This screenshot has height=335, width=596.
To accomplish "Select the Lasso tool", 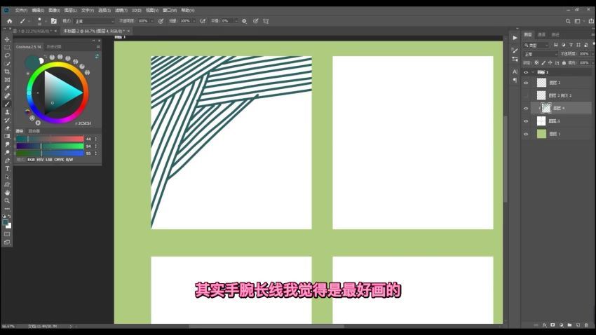I will click(7, 55).
